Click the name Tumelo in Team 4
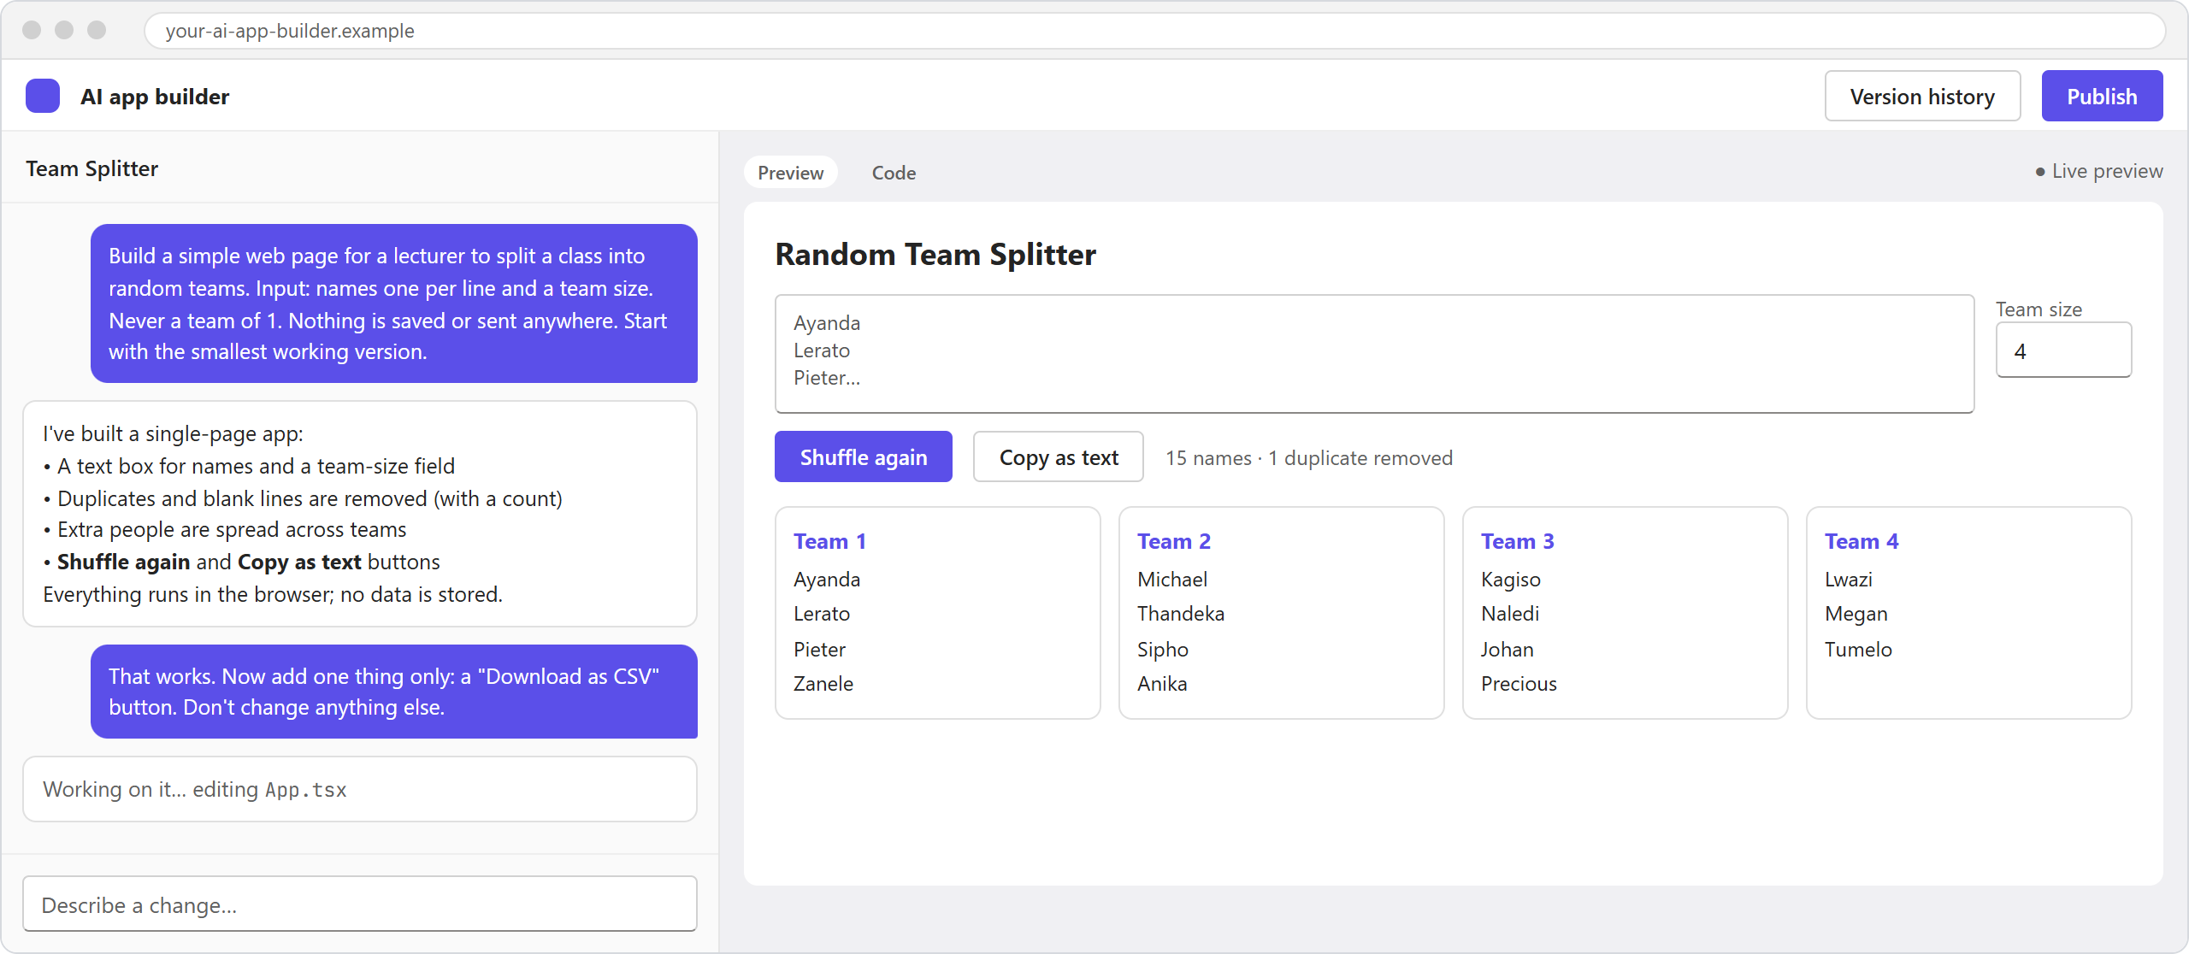This screenshot has width=2189, height=954. (1858, 650)
